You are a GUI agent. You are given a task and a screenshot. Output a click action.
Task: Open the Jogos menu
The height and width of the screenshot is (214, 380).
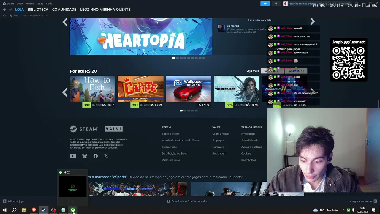pos(40,4)
